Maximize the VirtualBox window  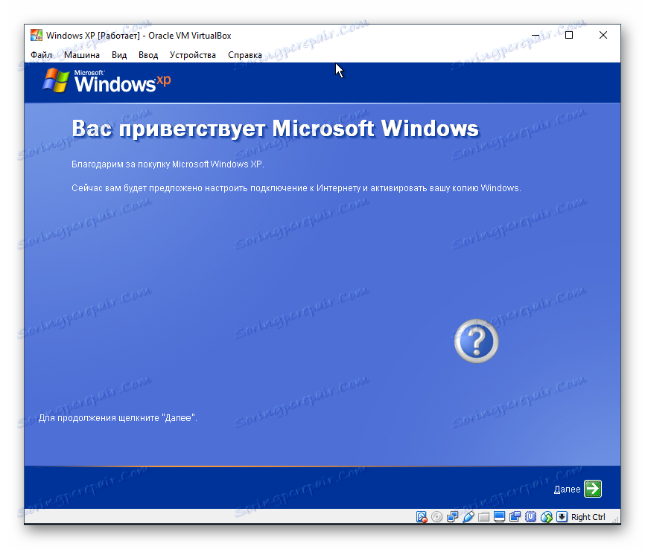coord(569,36)
